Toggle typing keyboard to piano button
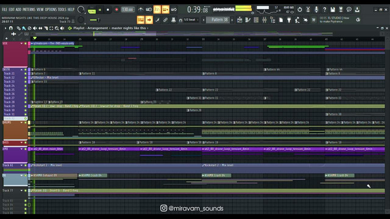The height and width of the screenshot is (219, 390). 141,20
